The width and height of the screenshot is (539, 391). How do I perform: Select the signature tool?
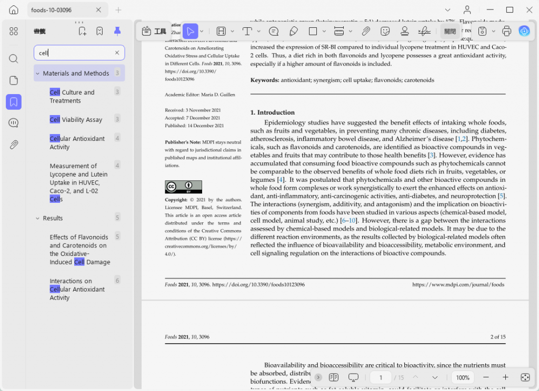pyautogui.click(x=424, y=31)
